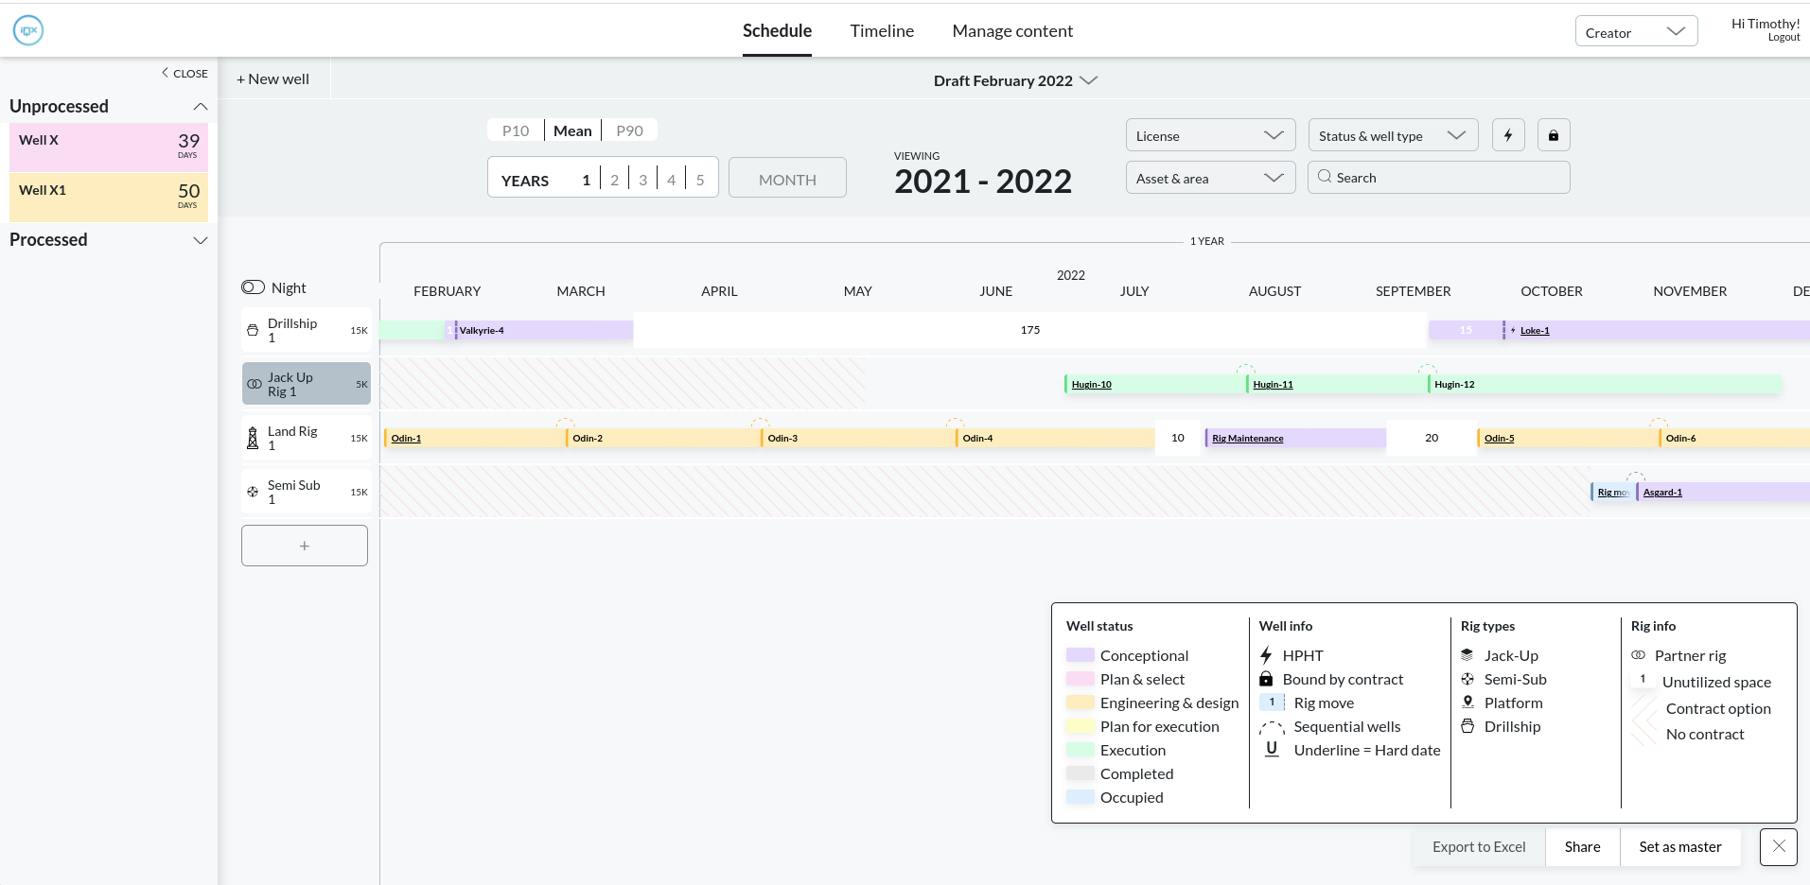Screen dimensions: 1810x885
Task: Click the Export to Excel button
Action: [1478, 846]
